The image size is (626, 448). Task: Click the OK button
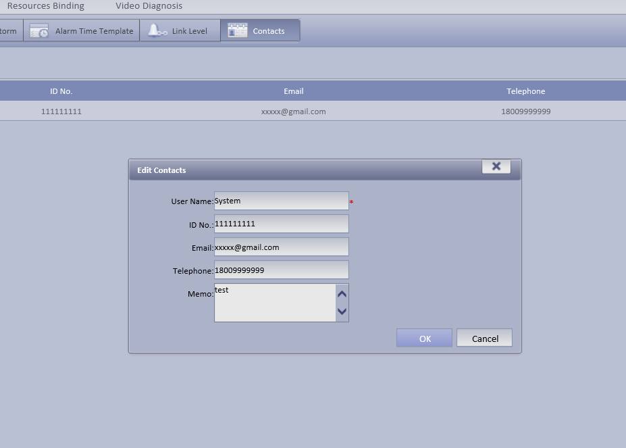pyautogui.click(x=424, y=338)
